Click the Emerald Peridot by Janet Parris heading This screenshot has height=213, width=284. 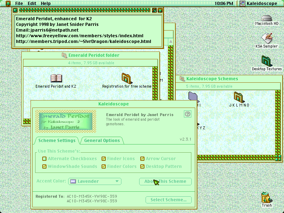140,115
